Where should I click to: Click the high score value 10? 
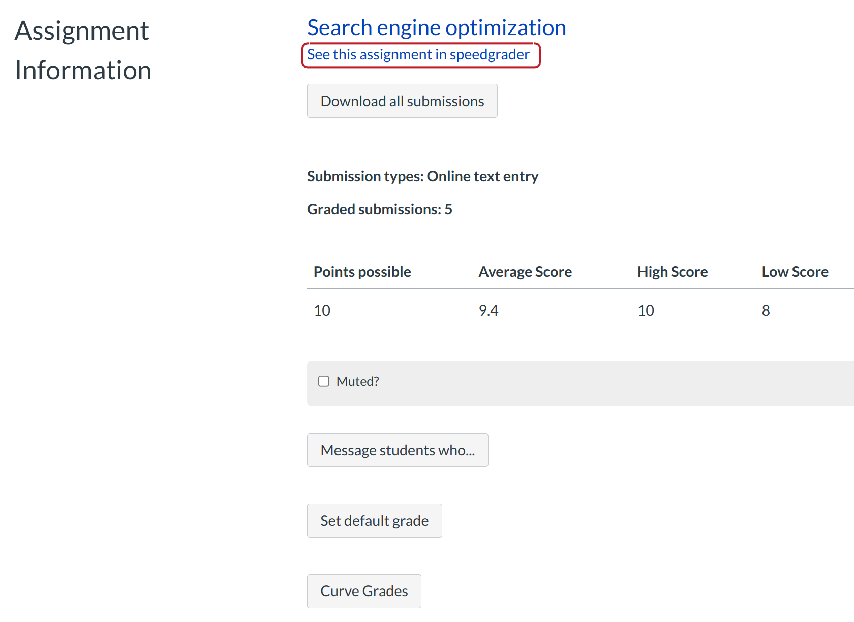point(646,310)
